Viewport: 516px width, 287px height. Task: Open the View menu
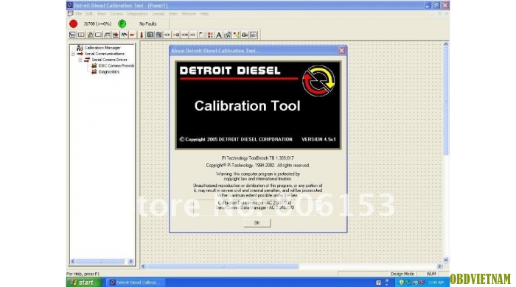pyautogui.click(x=102, y=14)
